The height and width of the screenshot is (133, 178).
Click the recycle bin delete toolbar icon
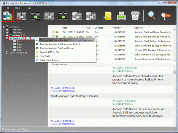135,16
